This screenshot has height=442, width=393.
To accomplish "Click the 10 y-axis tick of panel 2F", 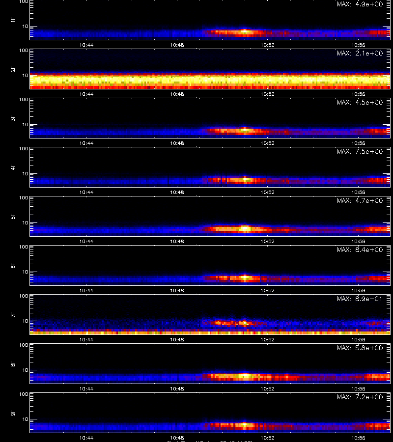I will (25, 75).
